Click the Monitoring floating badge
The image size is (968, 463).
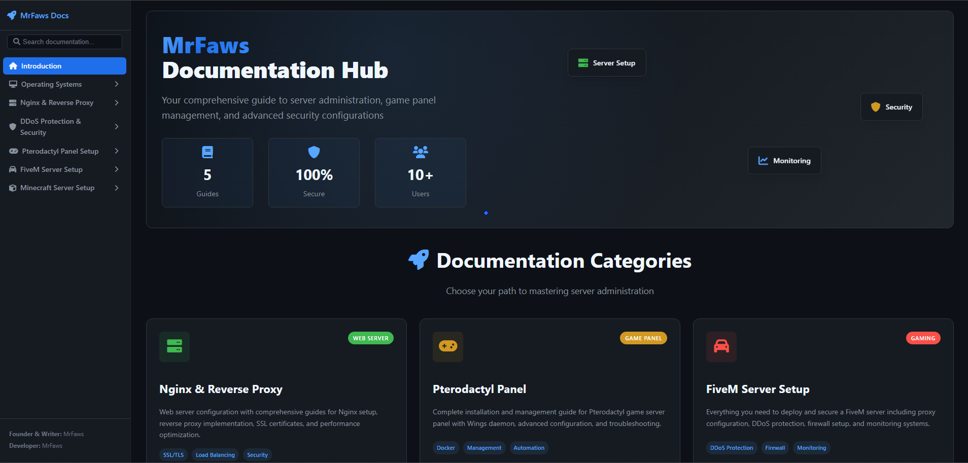coord(784,161)
